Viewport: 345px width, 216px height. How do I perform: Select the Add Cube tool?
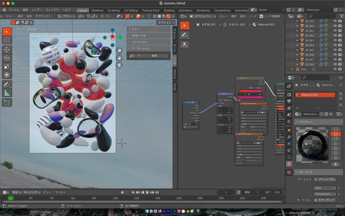(7, 102)
